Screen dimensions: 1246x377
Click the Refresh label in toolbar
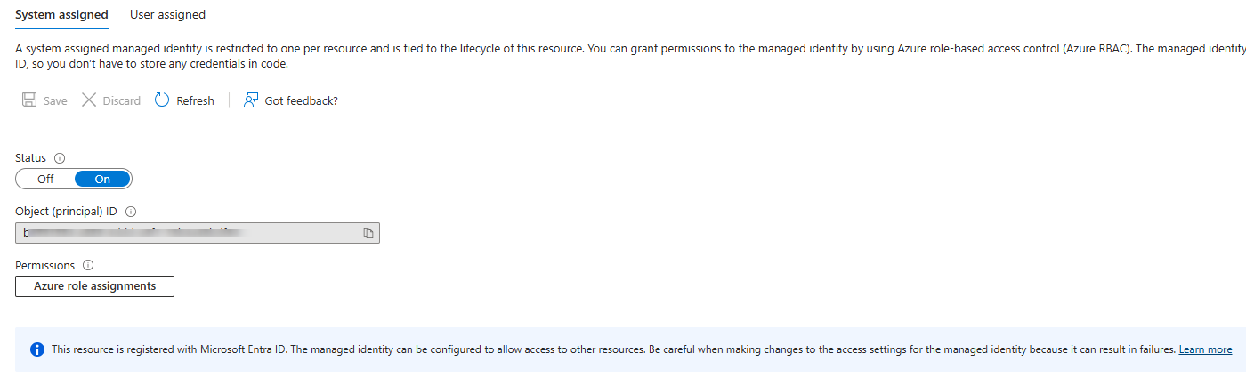click(x=195, y=101)
